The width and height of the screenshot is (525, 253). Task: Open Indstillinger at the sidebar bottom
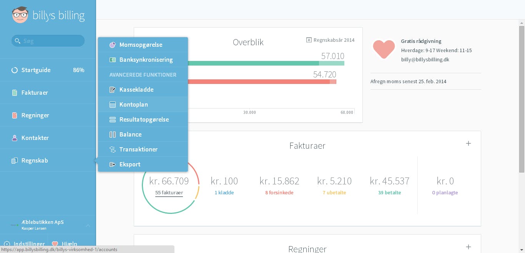click(x=24, y=244)
